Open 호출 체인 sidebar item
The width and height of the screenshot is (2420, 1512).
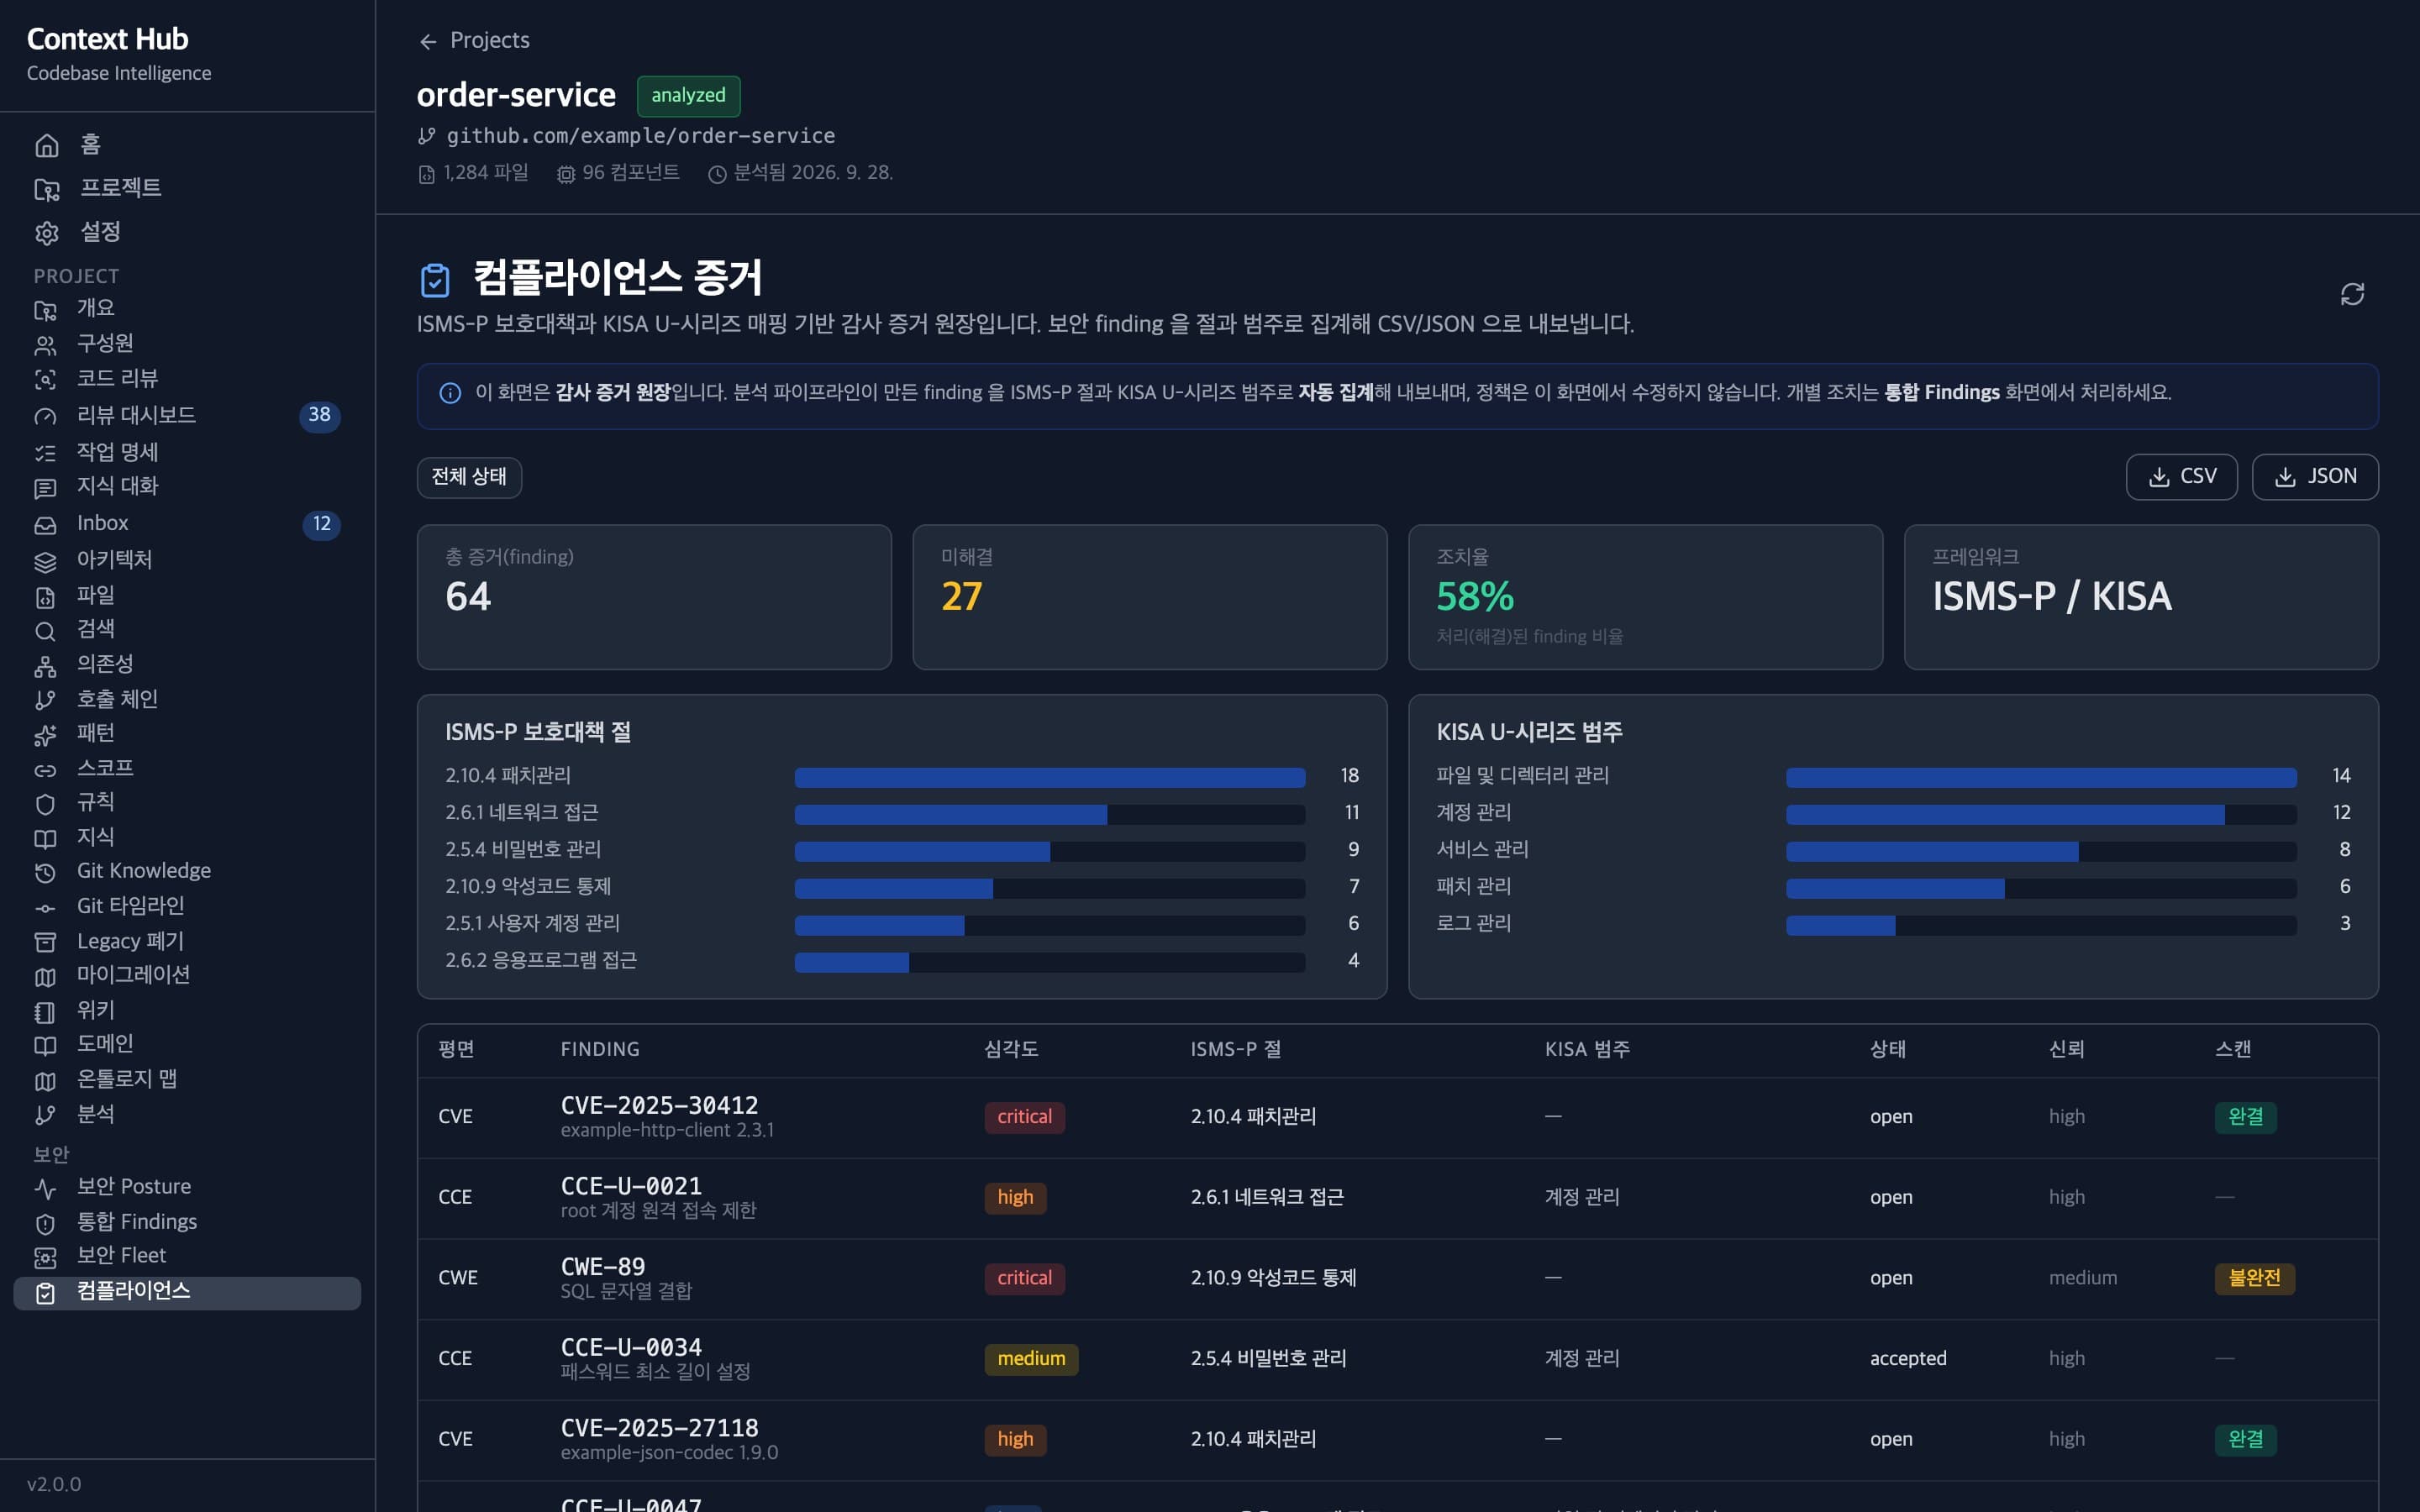coord(187,700)
